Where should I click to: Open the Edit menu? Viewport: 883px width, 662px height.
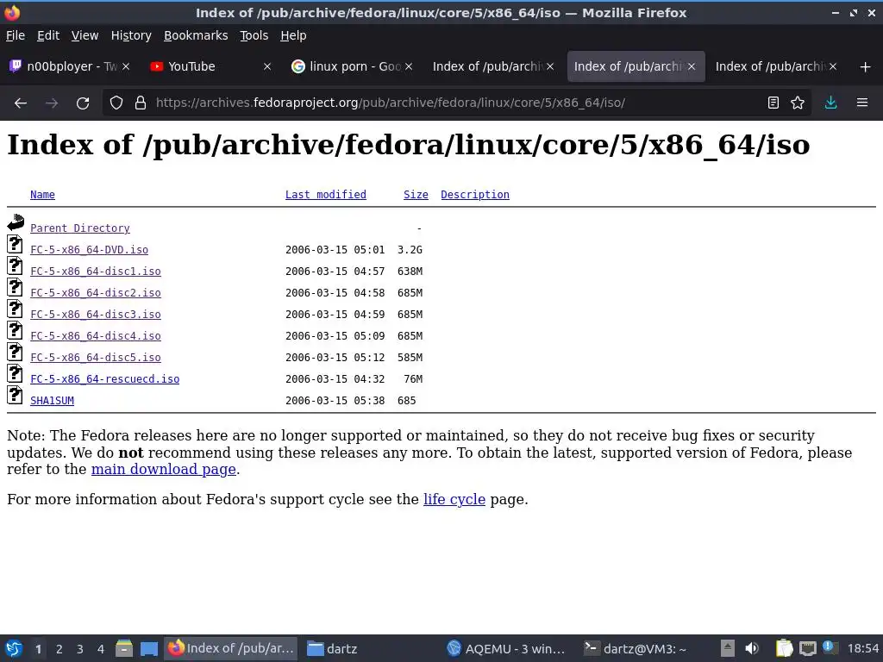click(48, 35)
